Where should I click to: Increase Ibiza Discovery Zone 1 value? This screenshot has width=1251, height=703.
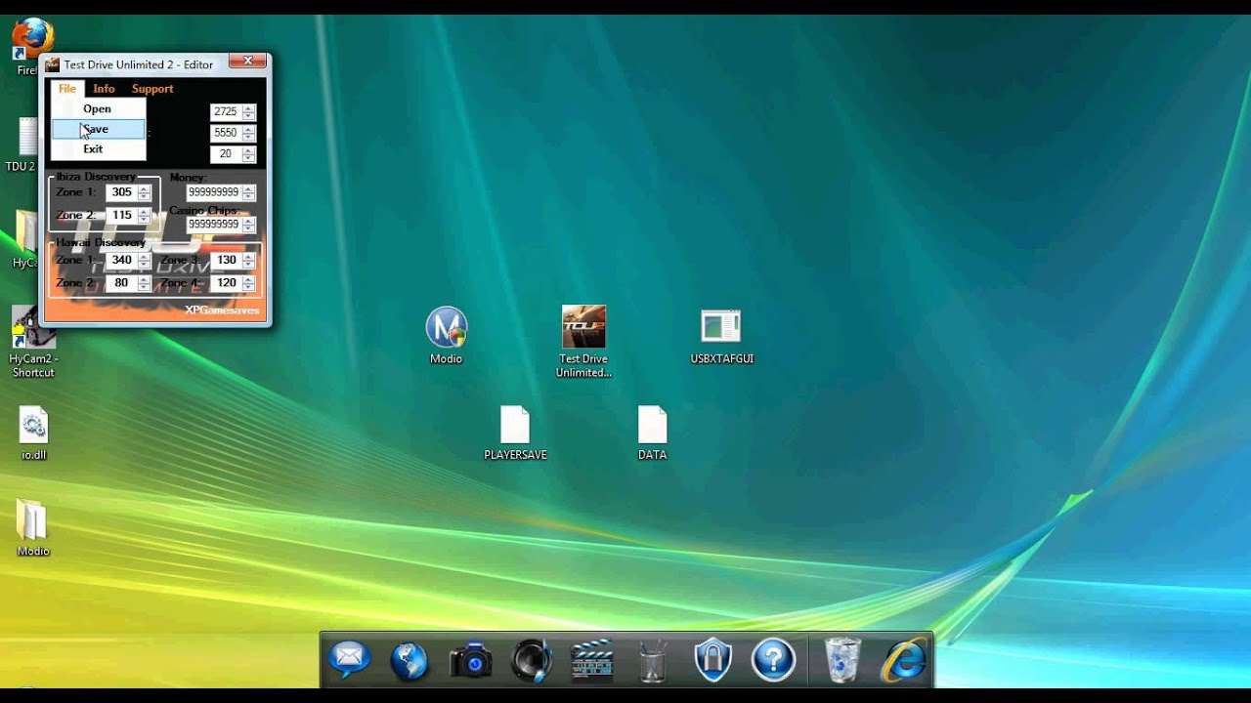[145, 188]
